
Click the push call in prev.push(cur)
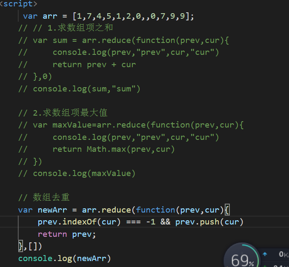[x=209, y=222]
